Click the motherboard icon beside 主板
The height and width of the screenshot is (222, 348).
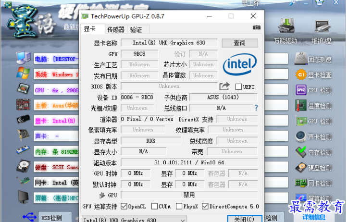pos(23,104)
